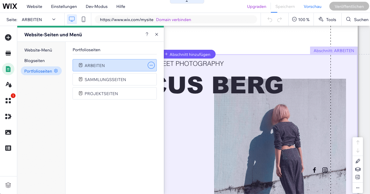
Task: Select the Portfolioseiten tab
Action: (41, 71)
